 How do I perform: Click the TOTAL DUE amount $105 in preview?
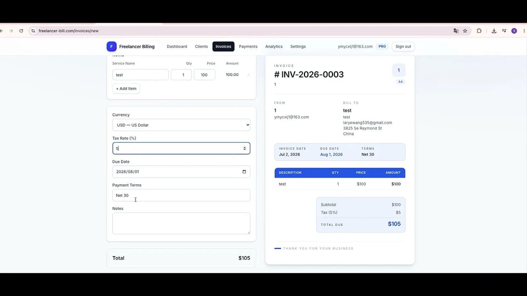pos(394,224)
